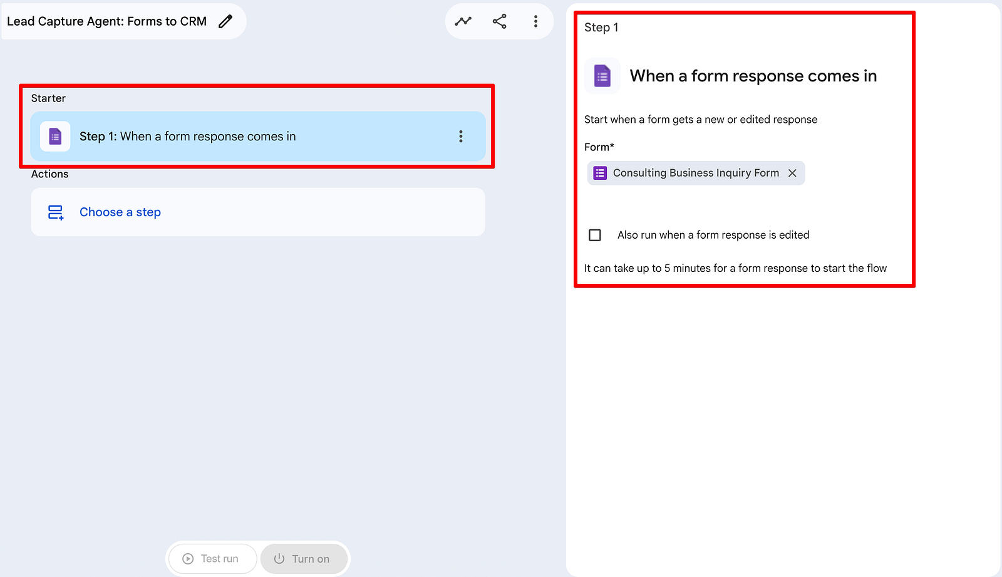This screenshot has height=577, width=1002.
Task: Click the add-step icon beside Choose a step
Action: point(56,212)
